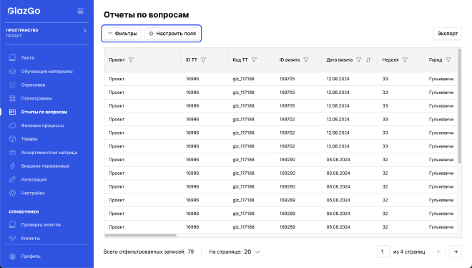The image size is (472, 268).
Task: Open Товары box icon in sidebar
Action: 12,139
